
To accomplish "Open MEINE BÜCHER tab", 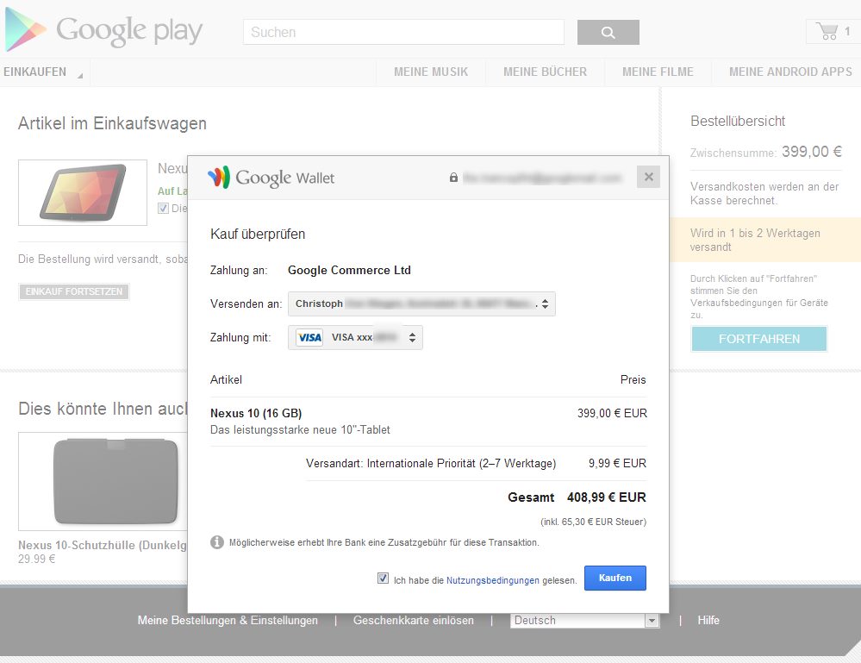I will coord(546,72).
